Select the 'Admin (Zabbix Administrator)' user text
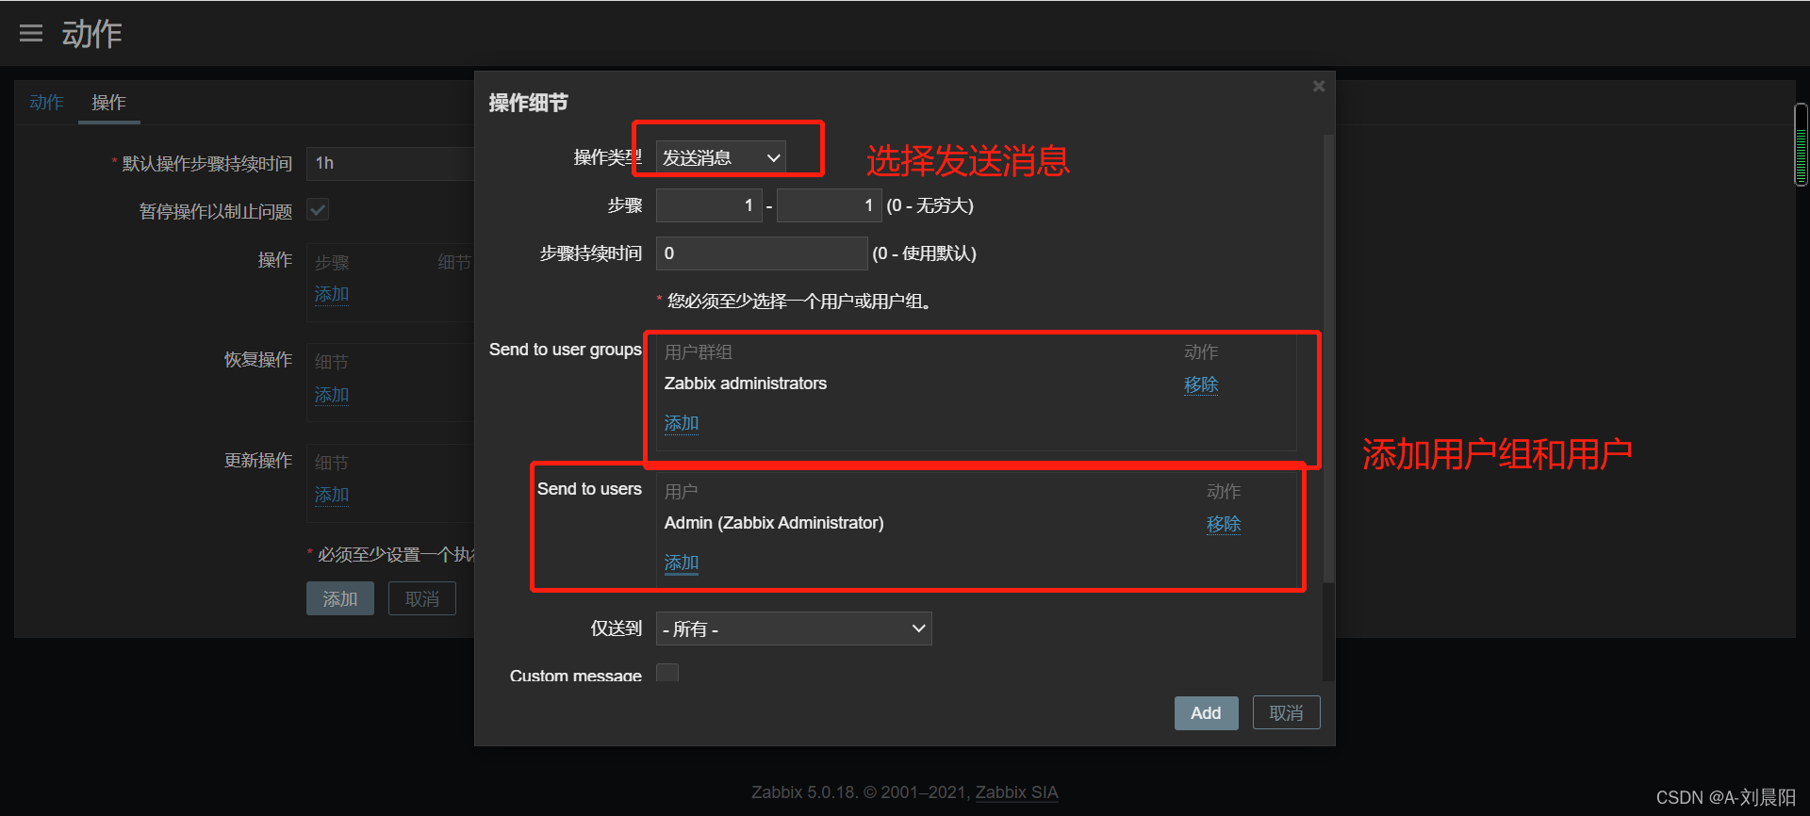Viewport: 1810px width, 816px height. click(774, 523)
